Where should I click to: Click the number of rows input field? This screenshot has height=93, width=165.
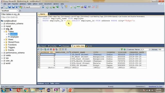click(x=161, y=49)
